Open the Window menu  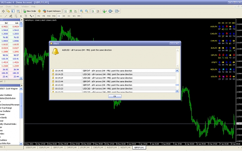(25, 7)
